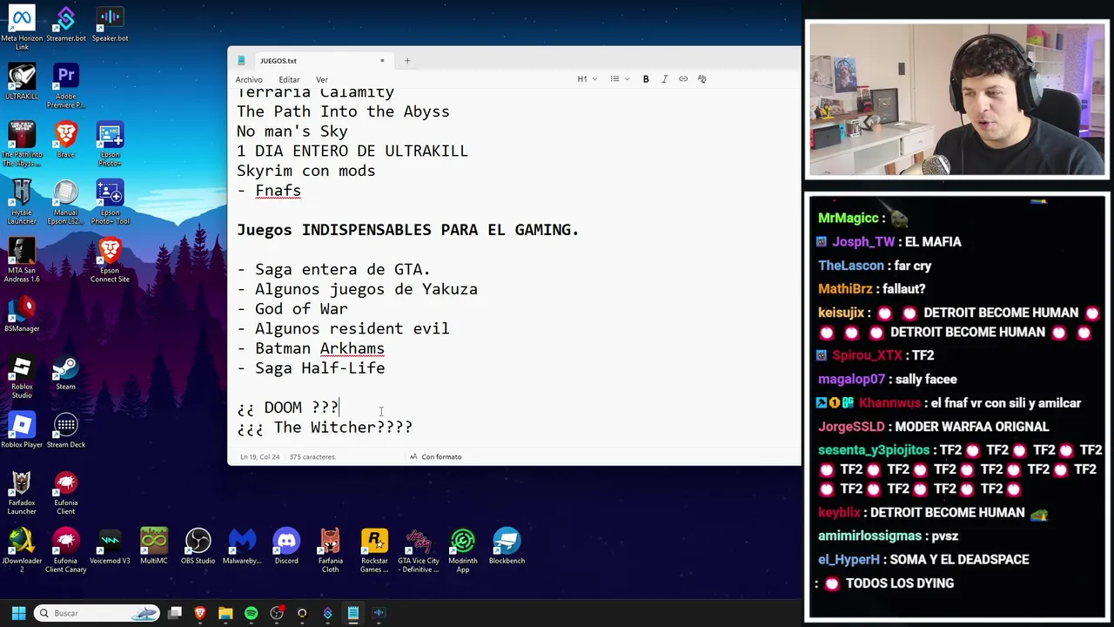Open the Archivo menu
This screenshot has width=1114, height=627.
coord(249,79)
